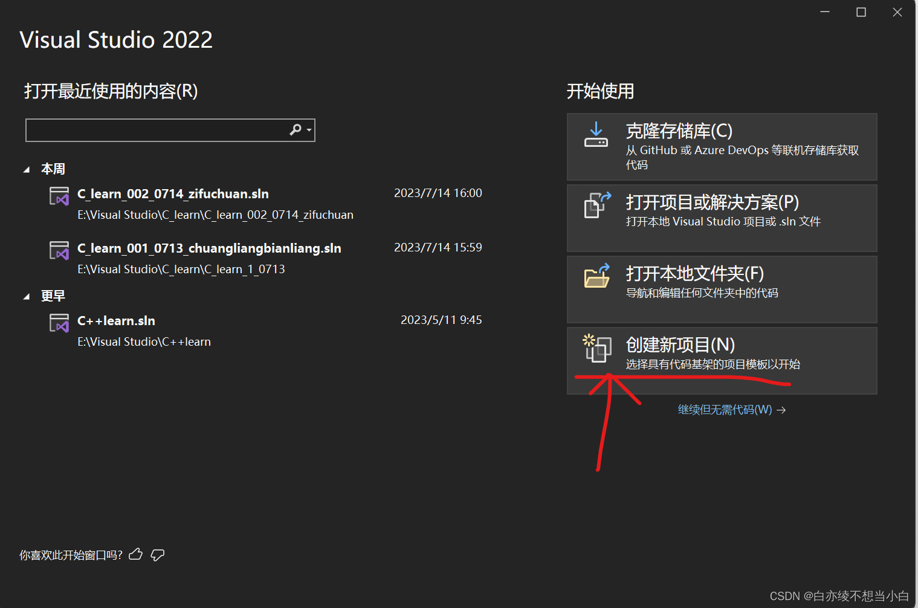
Task: Select the 打开项目或解决方案(P) option
Action: tap(722, 218)
